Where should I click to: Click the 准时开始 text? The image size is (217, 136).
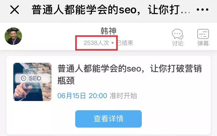coord(123,95)
